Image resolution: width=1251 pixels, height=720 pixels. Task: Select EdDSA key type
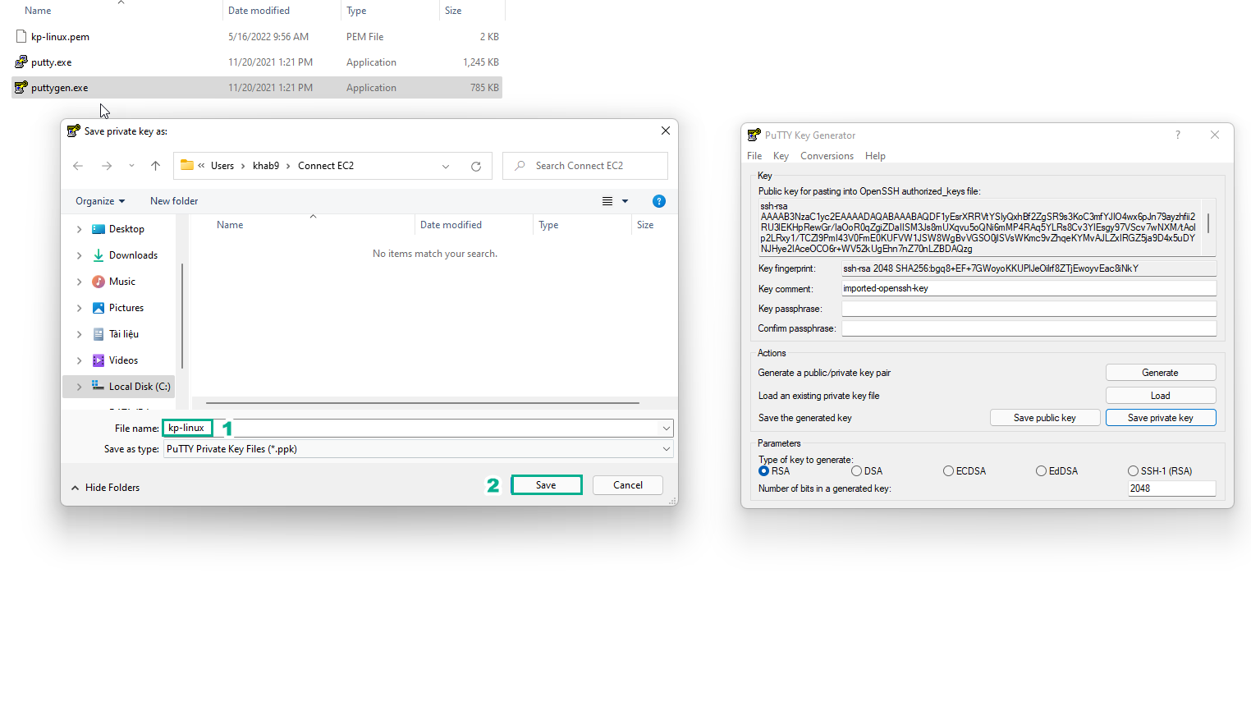pyautogui.click(x=1041, y=471)
